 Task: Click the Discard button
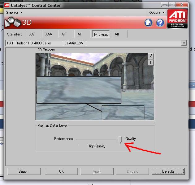click(132, 171)
